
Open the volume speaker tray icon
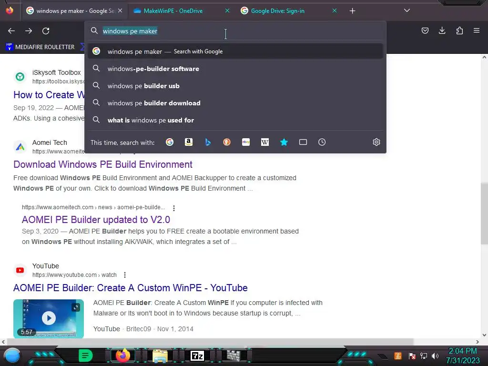pos(435,356)
